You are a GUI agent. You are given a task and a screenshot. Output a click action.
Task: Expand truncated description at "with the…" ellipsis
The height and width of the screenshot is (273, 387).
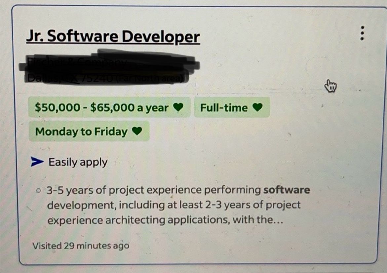[277, 219]
